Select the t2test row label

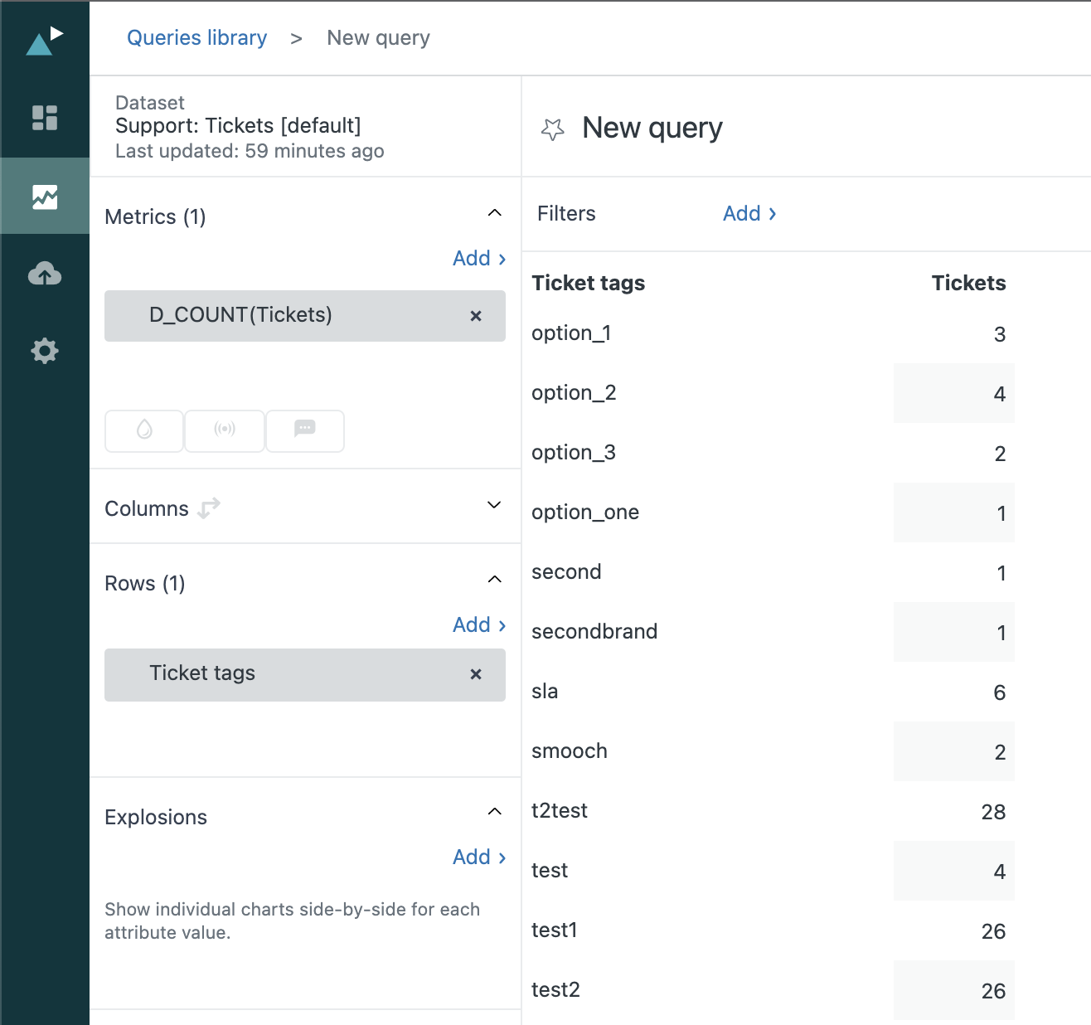(x=560, y=811)
